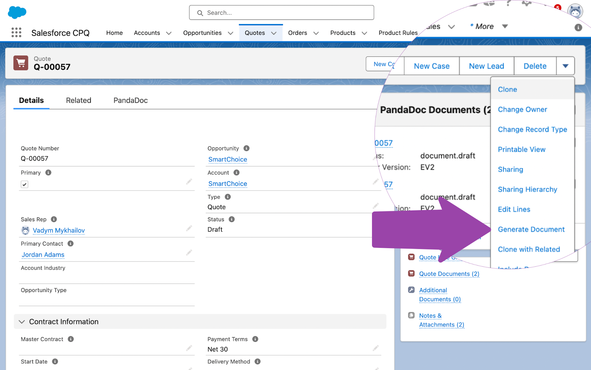Click the Quote cart record icon
Viewport: 591px width, 370px height.
[21, 63]
